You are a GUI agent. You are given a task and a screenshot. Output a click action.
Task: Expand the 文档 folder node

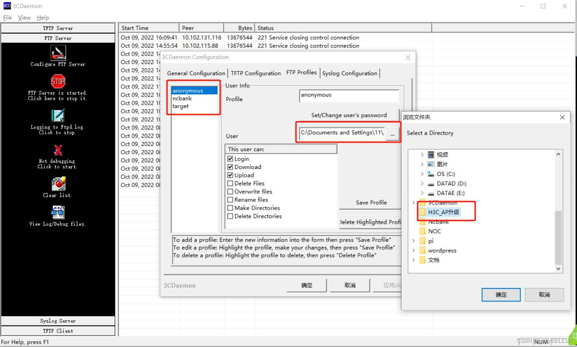413,260
